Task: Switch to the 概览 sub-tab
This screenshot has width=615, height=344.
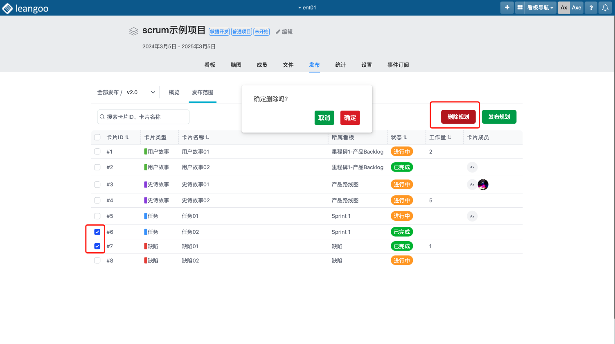Action: click(174, 93)
